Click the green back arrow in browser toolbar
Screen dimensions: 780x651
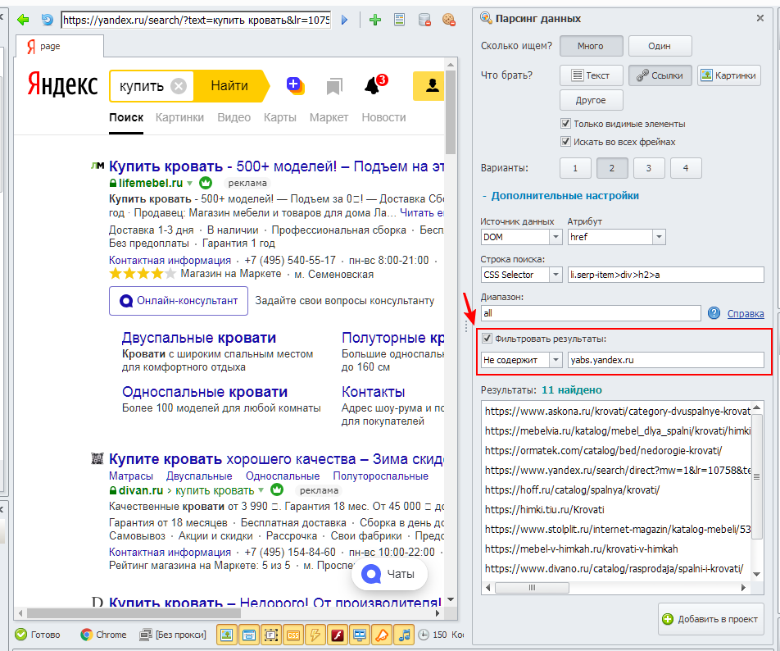pyautogui.click(x=23, y=20)
